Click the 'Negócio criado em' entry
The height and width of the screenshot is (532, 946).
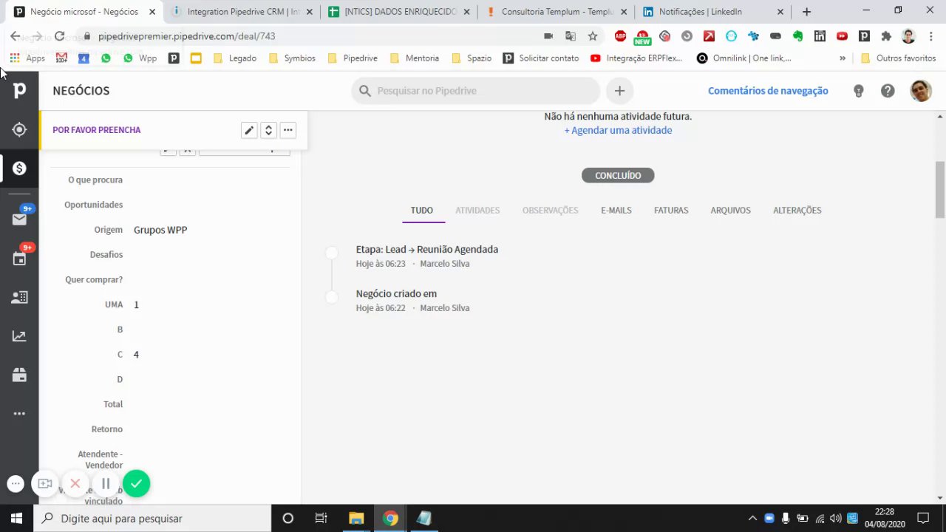click(x=396, y=294)
